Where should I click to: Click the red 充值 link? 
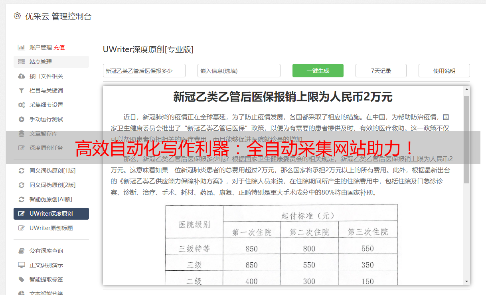(59, 47)
